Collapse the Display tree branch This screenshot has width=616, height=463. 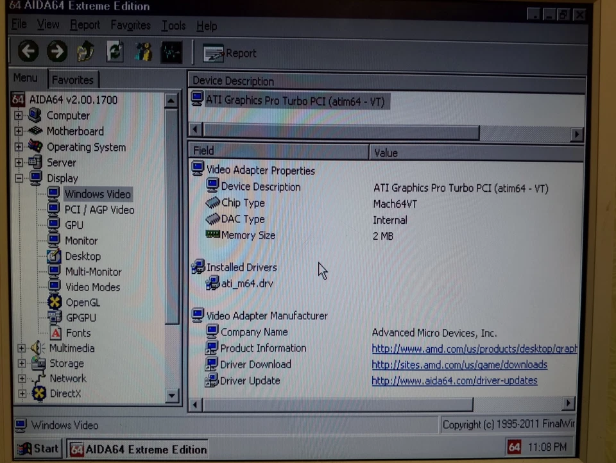click(x=18, y=178)
